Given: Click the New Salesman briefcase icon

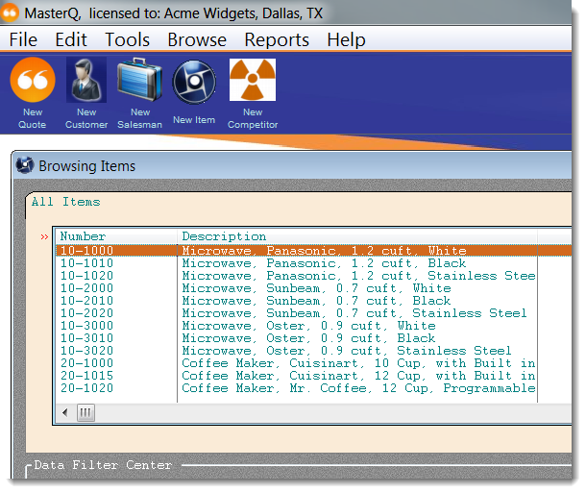Looking at the screenshot, I should [x=140, y=81].
